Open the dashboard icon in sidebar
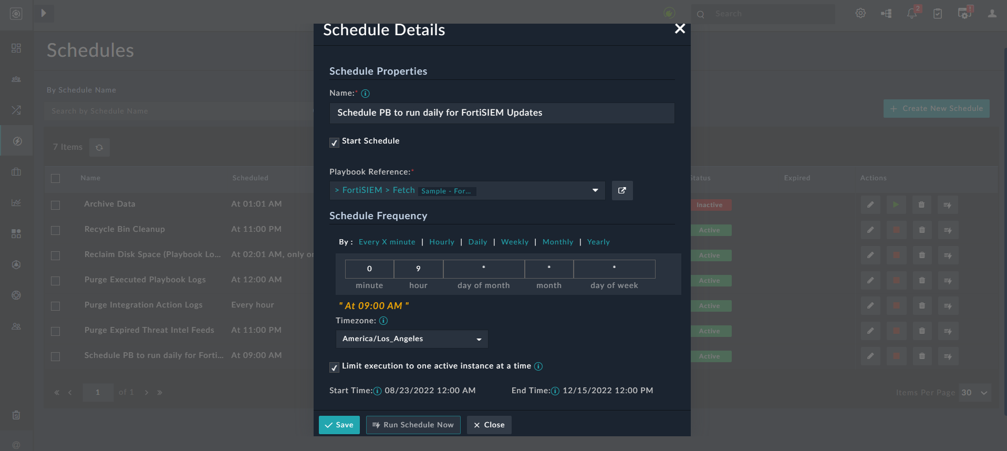The image size is (1007, 451). coord(16,48)
